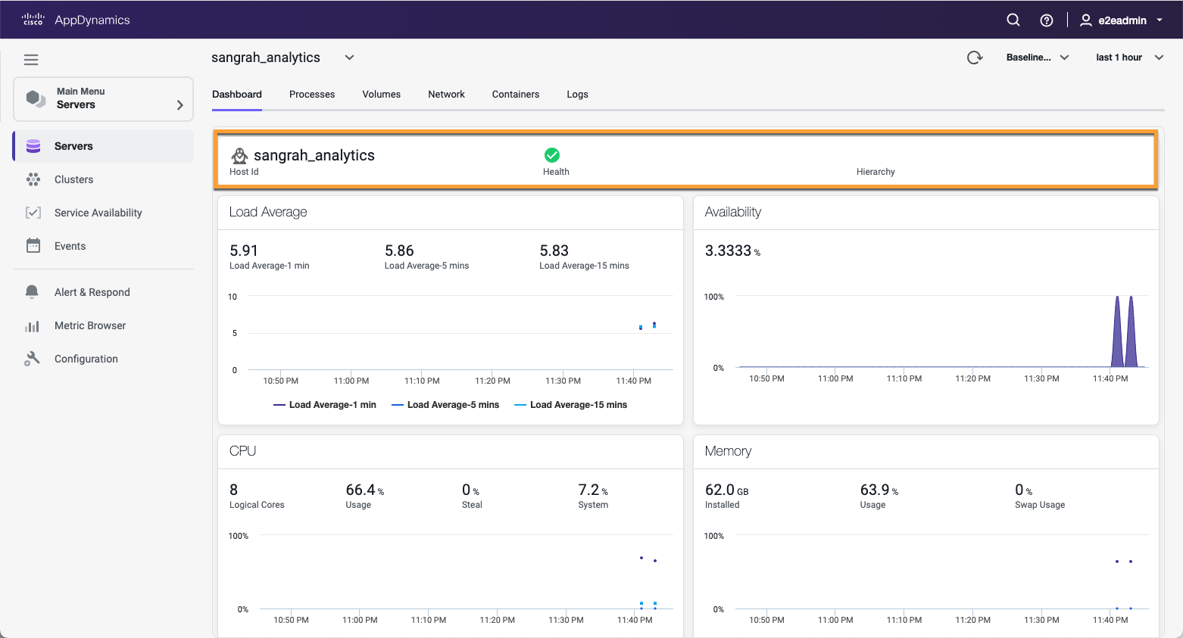The height and width of the screenshot is (638, 1183).
Task: Click the Service Availability checkmark icon
Action: point(33,213)
